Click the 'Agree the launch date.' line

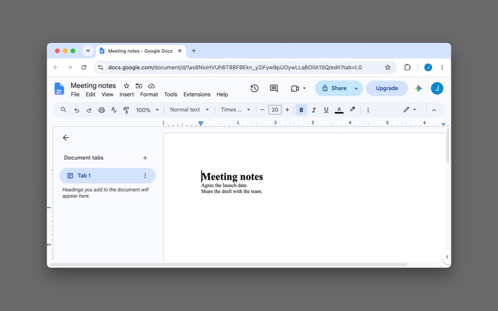224,185
